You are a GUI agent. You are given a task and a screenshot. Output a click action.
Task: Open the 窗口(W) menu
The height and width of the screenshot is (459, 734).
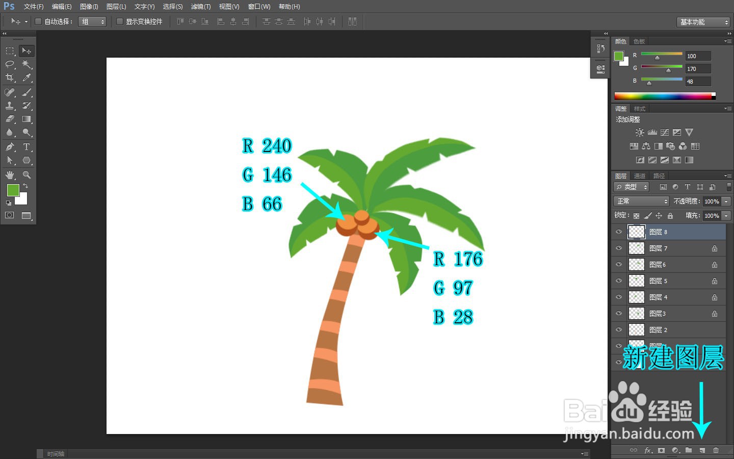(x=259, y=7)
